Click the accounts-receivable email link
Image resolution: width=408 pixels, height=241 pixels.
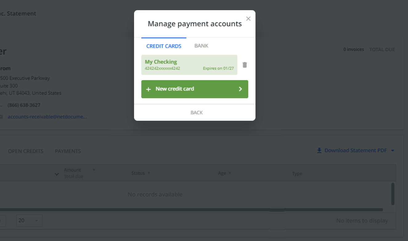47,117
